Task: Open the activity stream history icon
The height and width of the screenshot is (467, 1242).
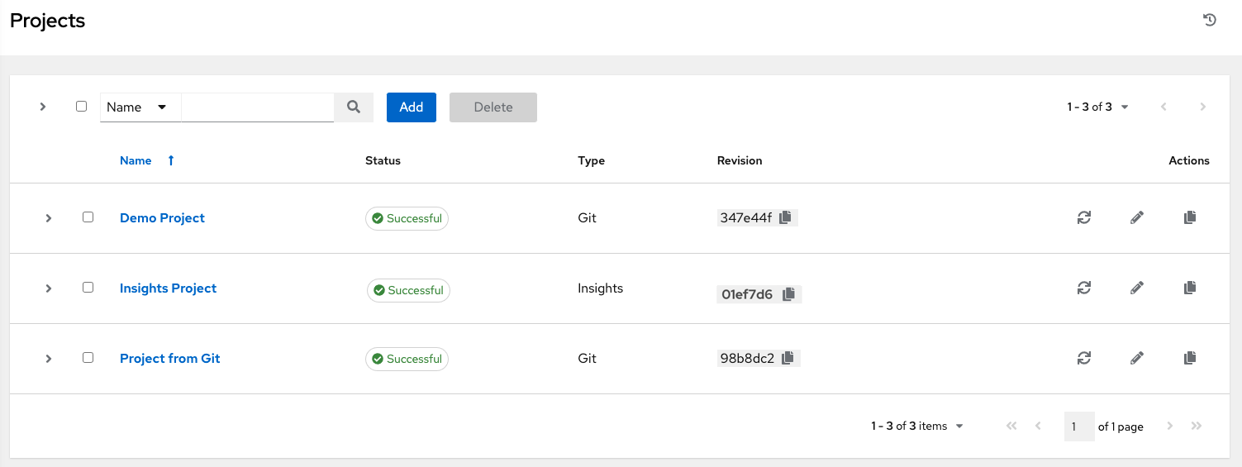Action: tap(1210, 21)
